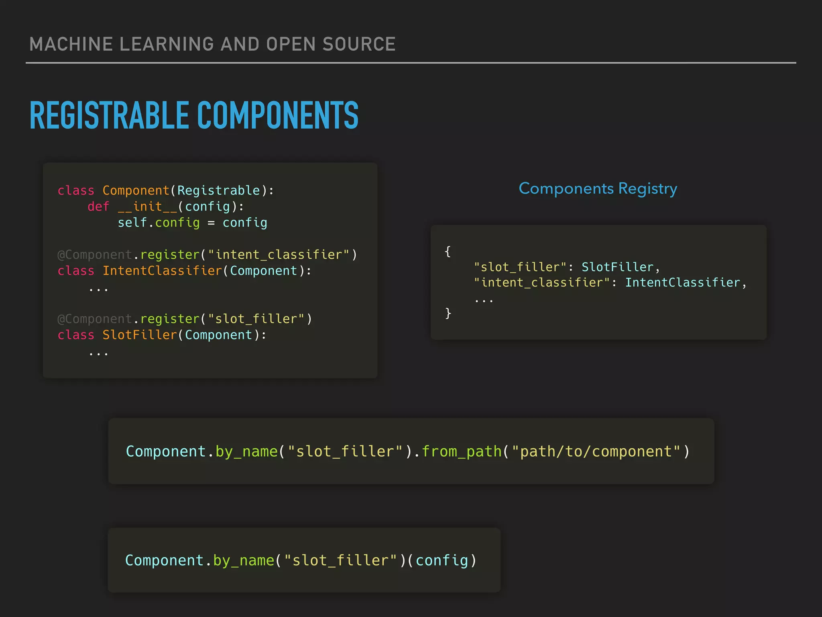Click the '@Component.register("slot_filler")' decorator line
822x617 pixels.
(185, 319)
